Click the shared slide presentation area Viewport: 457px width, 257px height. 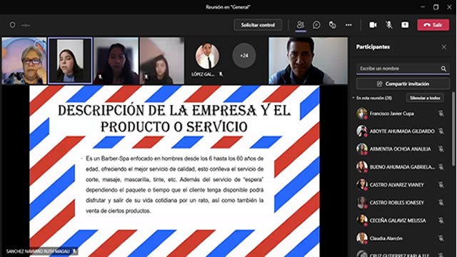tap(174, 171)
